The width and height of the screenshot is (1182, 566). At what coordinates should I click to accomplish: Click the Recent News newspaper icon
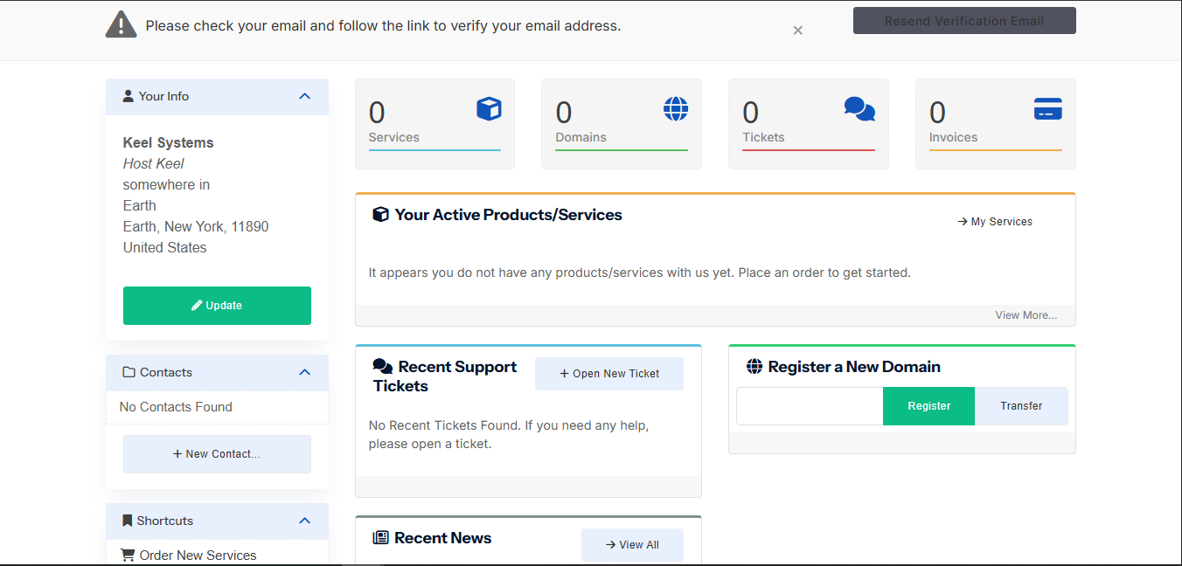380,538
